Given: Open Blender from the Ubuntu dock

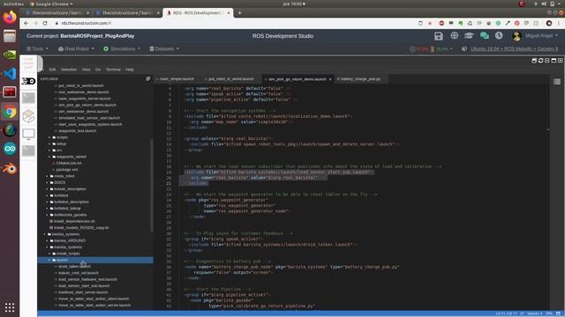Looking at the screenshot, I should (10, 168).
